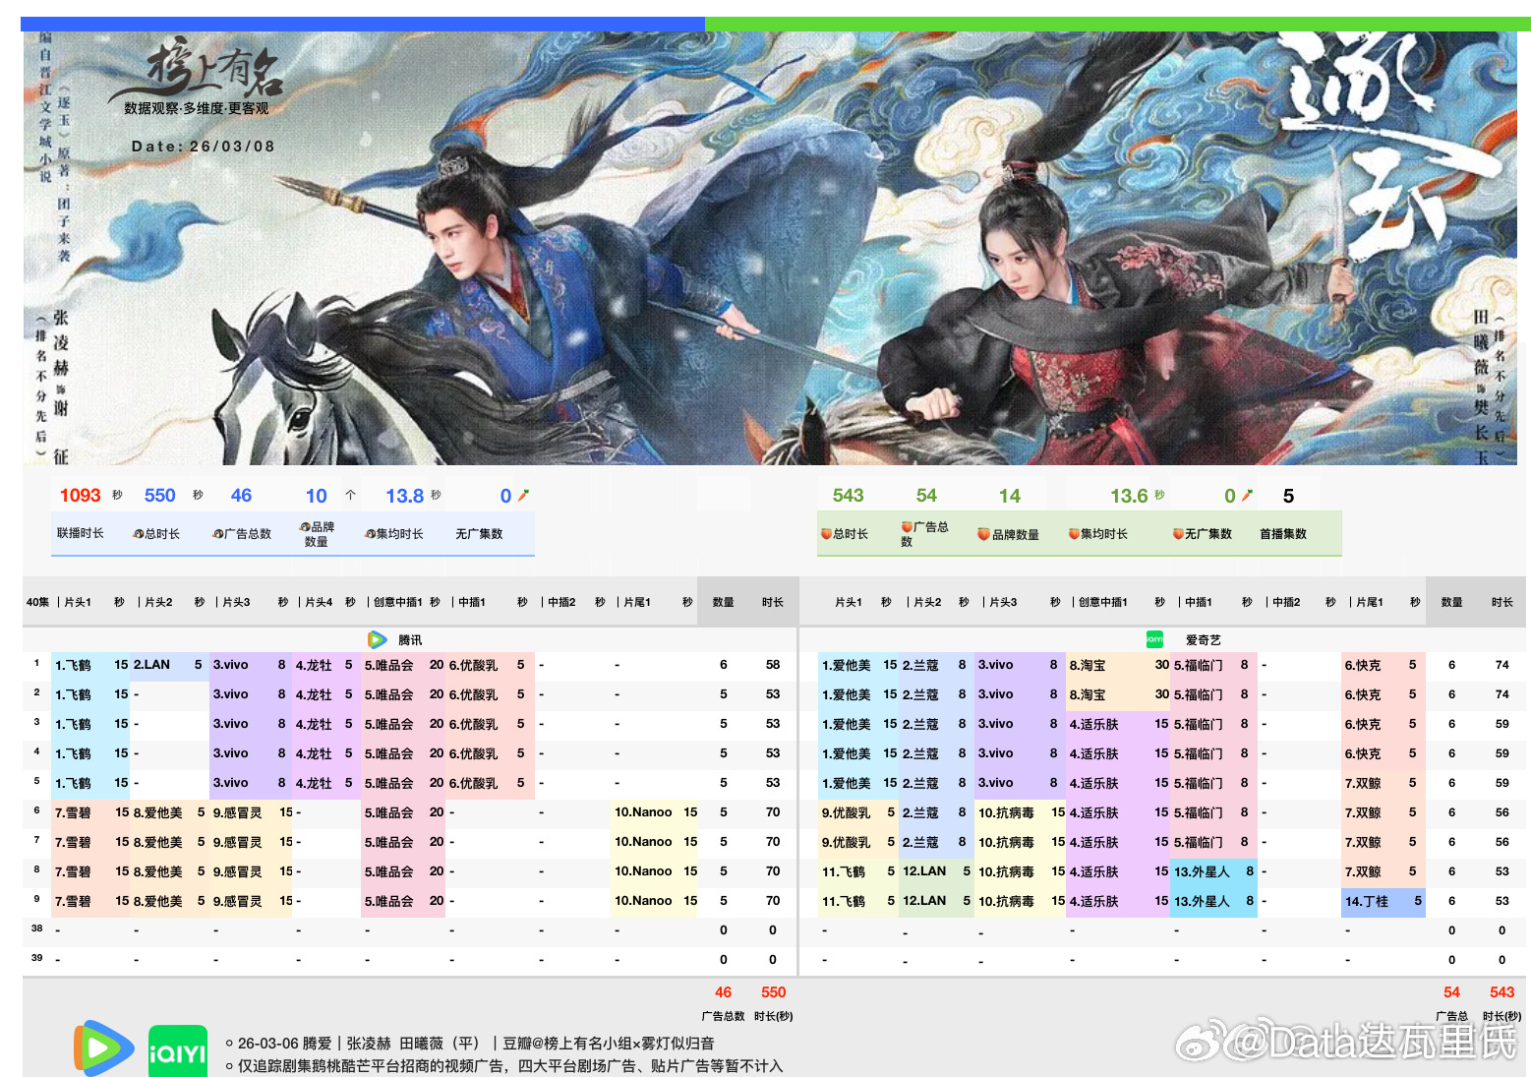1531x1077 pixels.
Task: Click the snail icon beside Tencent 总时长
Action: click(x=139, y=534)
